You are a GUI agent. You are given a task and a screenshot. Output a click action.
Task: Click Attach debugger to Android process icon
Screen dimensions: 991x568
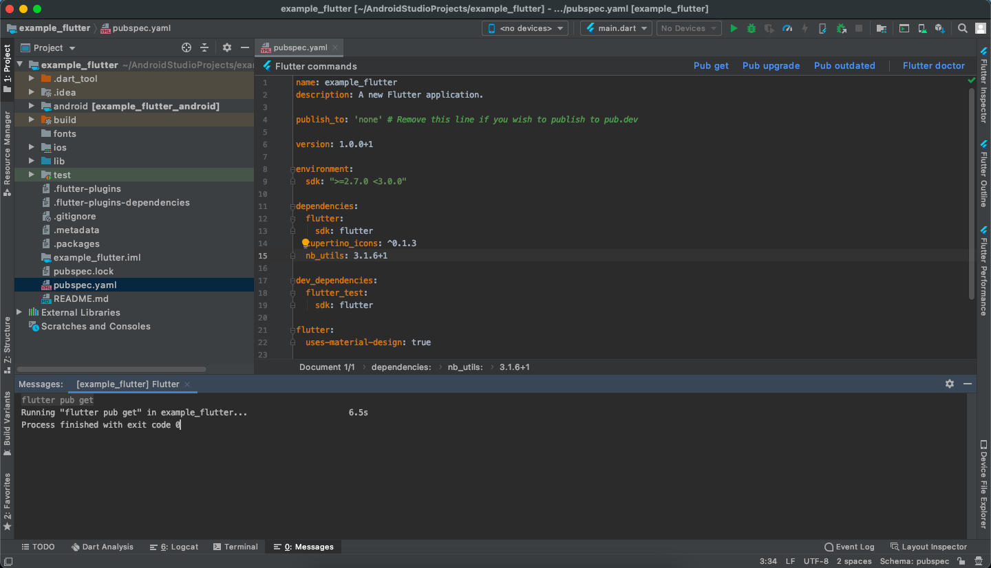click(841, 28)
